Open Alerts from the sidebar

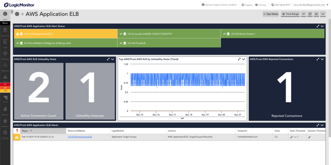pyautogui.click(x=5, y=78)
